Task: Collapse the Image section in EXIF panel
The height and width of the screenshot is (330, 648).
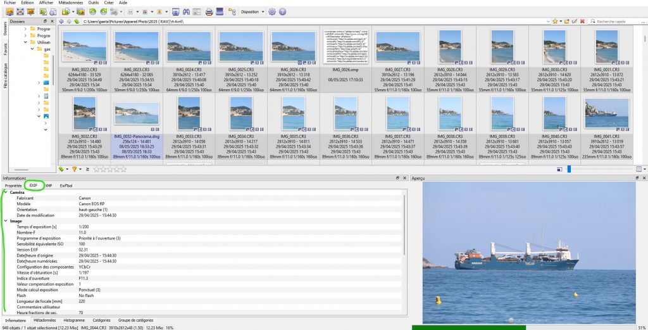Action: coord(4,220)
